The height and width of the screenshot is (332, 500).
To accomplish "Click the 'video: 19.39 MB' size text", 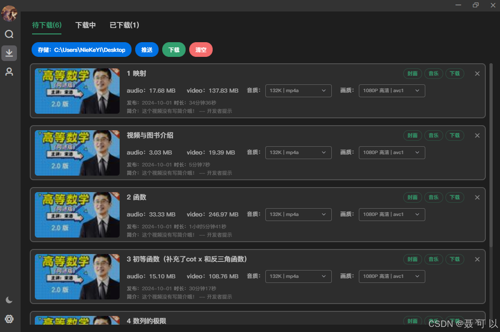I will click(x=211, y=152).
